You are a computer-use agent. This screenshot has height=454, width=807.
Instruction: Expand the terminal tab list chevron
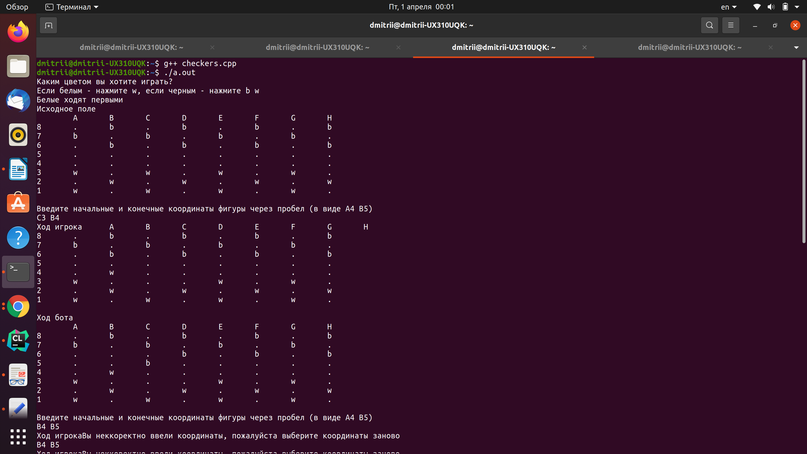[796, 47]
